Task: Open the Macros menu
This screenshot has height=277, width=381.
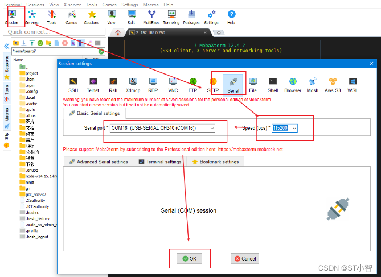Action: tap(151, 5)
